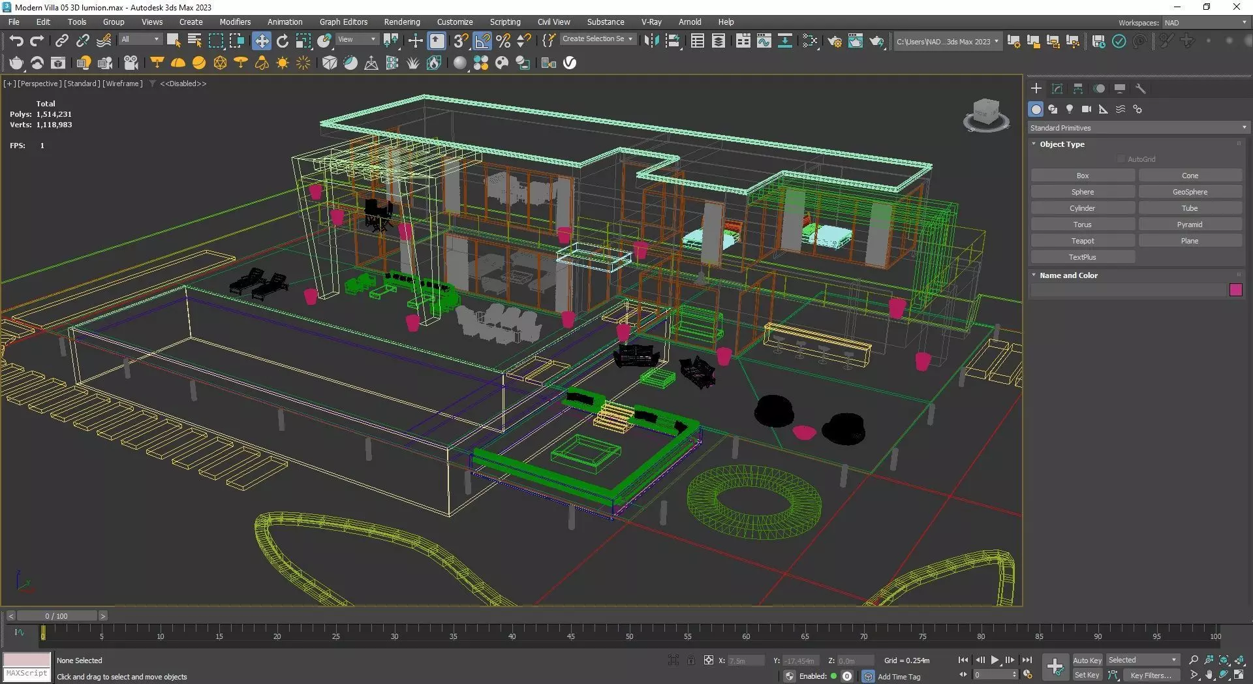Click the Set Key button
Screen dimensions: 1253x684
coord(1087,676)
